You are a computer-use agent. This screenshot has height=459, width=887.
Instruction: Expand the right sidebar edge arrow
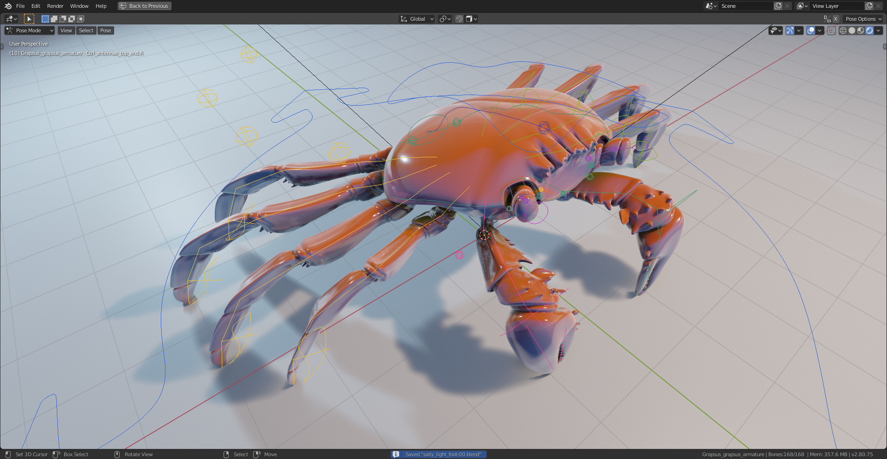(x=885, y=47)
